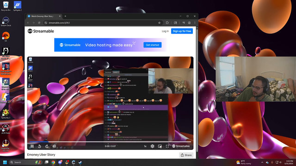Skip forward with the forward-skip icon
The width and height of the screenshot is (296, 166).
(47, 146)
